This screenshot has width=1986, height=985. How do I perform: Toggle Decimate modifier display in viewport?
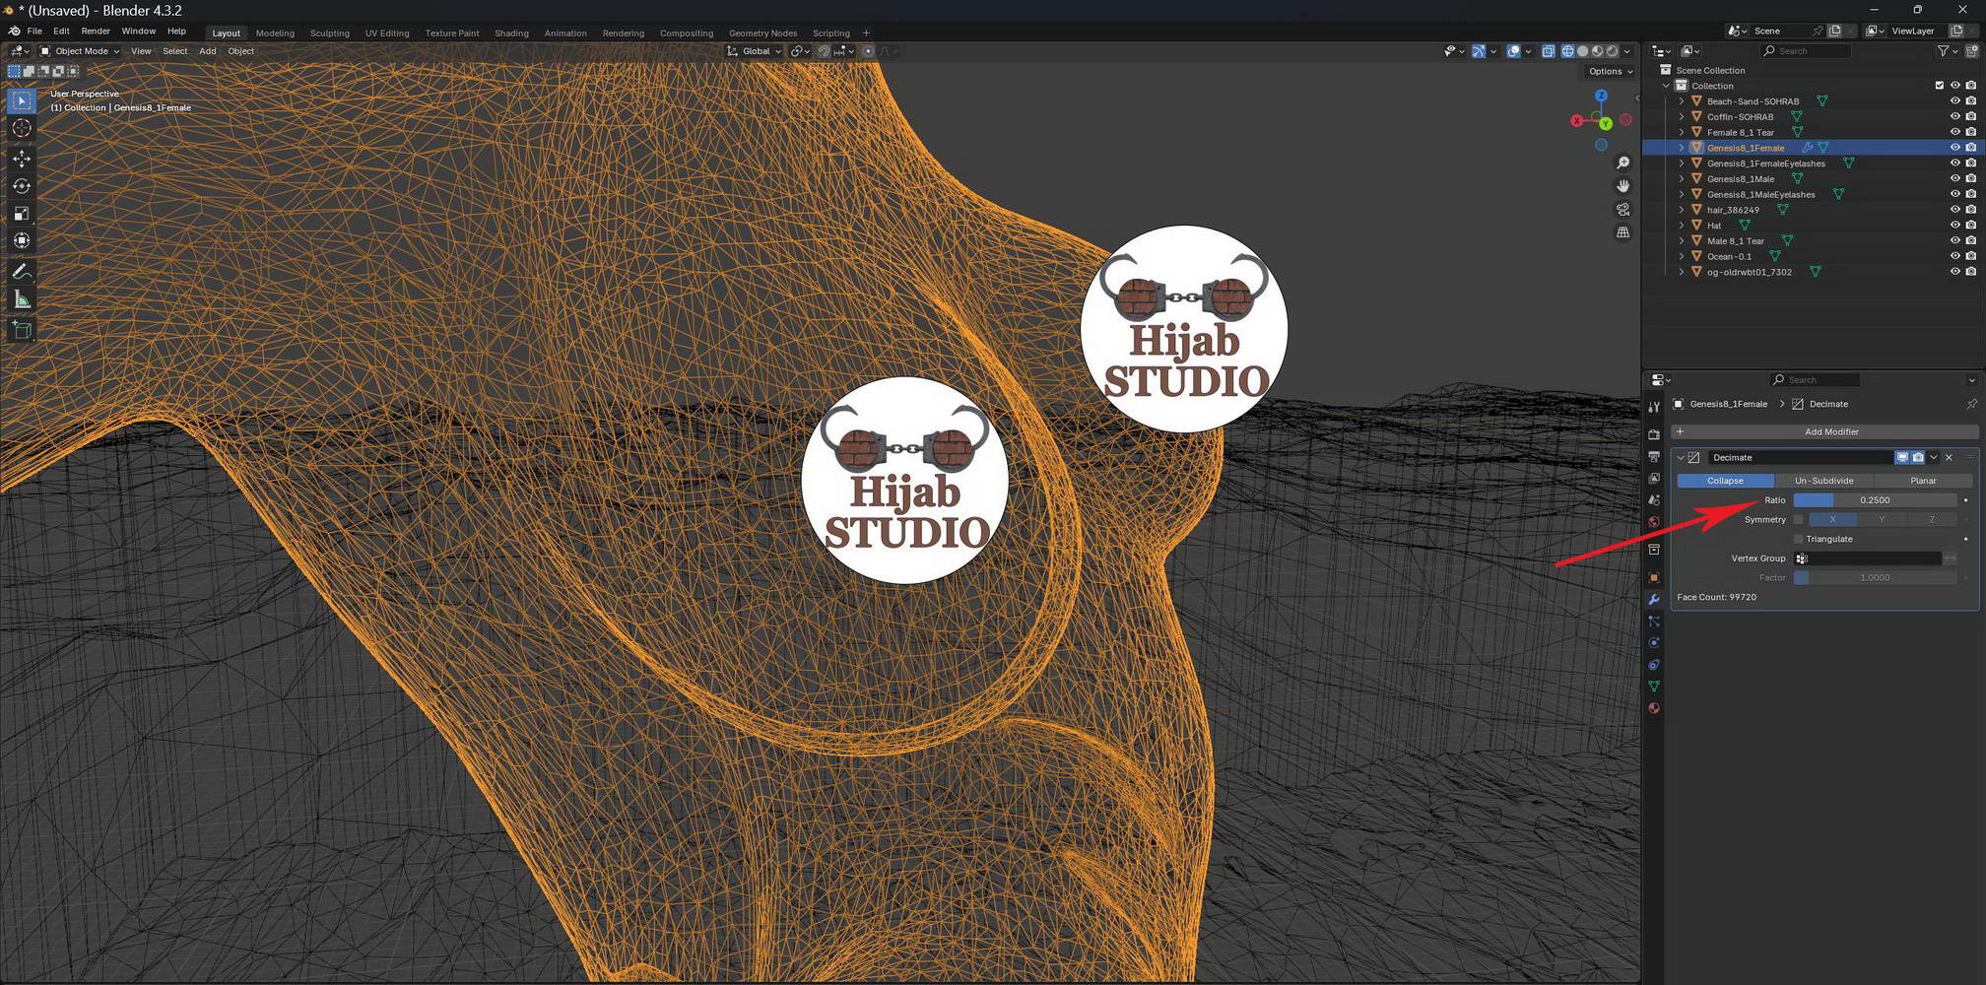[x=1902, y=457]
